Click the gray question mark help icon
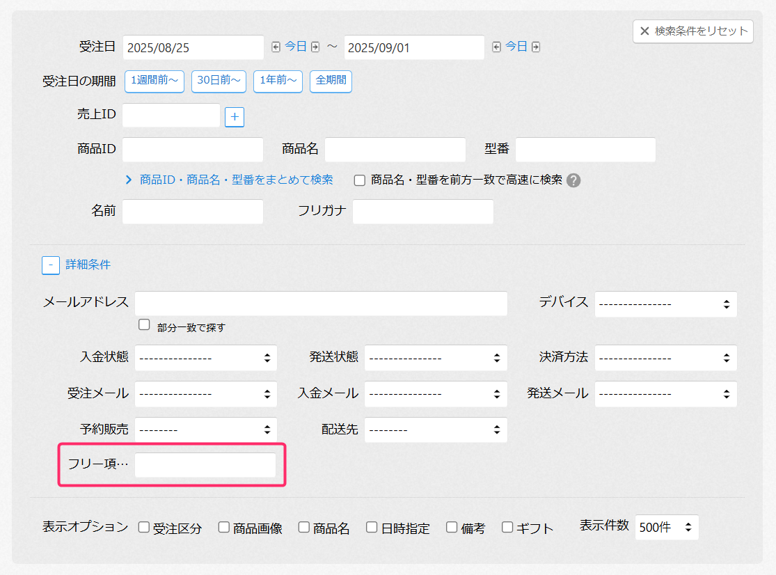This screenshot has width=776, height=575. click(x=573, y=180)
